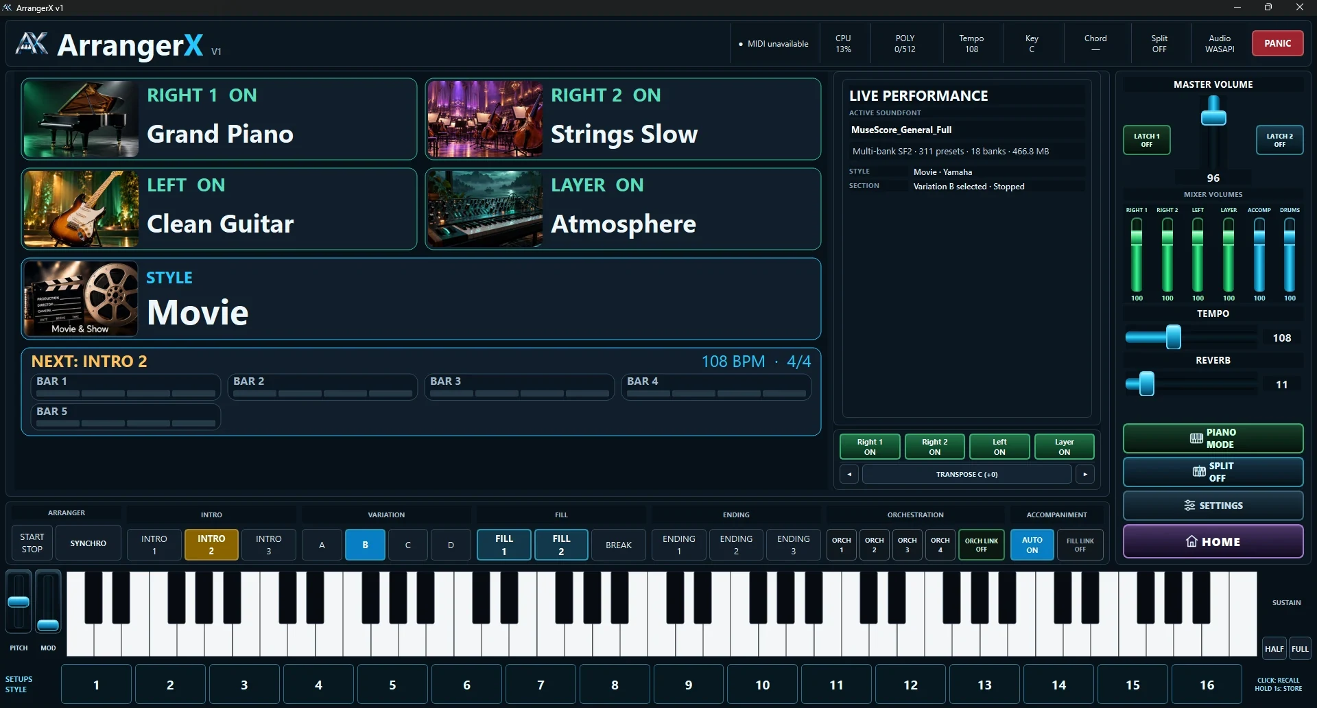Viewport: 1317px width, 708px height.
Task: Select Orch 4 orchestration
Action: pyautogui.click(x=940, y=545)
